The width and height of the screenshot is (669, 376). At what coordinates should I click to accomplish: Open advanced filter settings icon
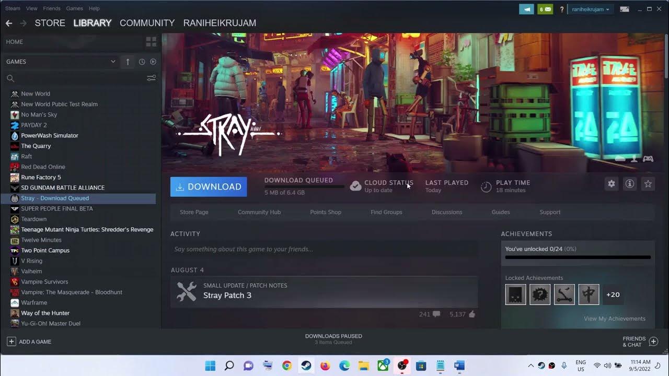(x=151, y=78)
